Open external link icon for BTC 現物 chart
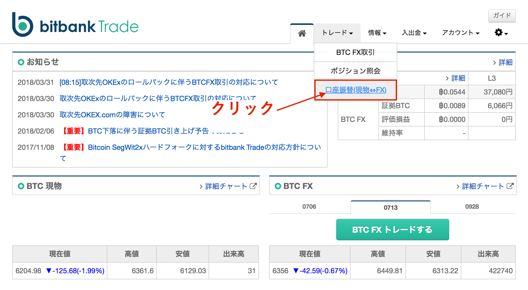This screenshot has height=290, width=528. [x=253, y=186]
